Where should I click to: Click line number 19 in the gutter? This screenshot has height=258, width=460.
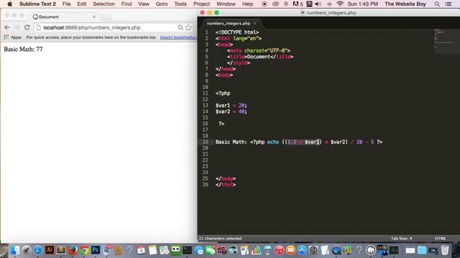tap(205, 142)
